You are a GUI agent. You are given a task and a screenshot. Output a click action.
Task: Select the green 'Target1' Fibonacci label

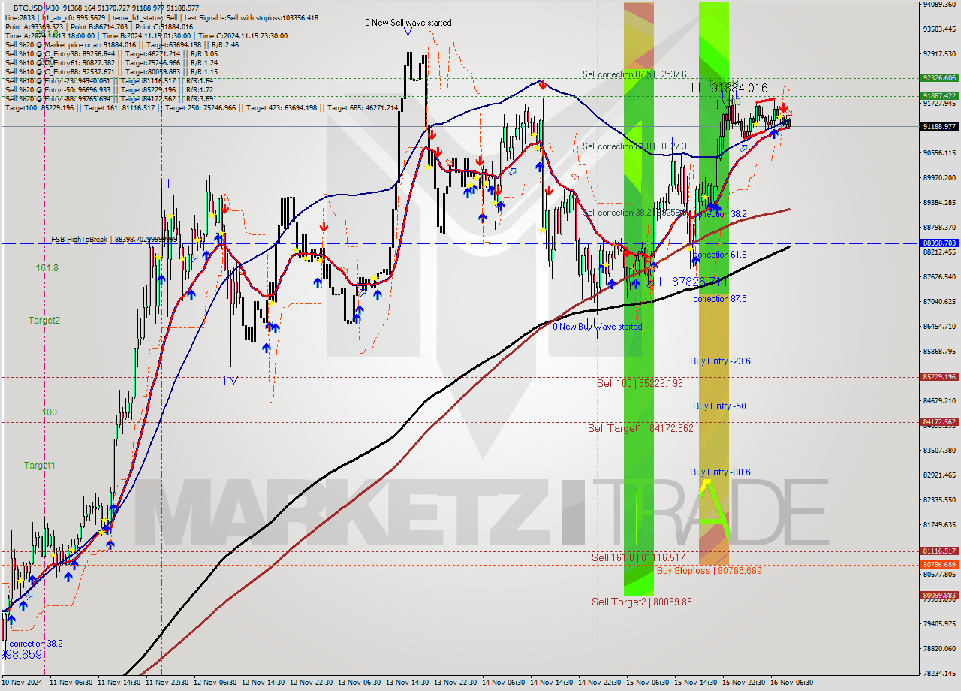[x=39, y=466]
